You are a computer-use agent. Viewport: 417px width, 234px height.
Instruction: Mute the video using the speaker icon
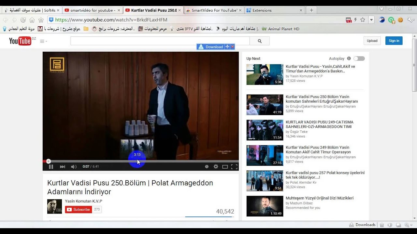[x=74, y=167]
